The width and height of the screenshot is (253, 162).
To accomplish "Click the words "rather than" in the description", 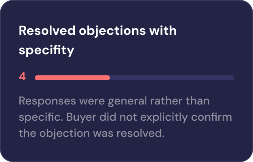I will (188, 100).
